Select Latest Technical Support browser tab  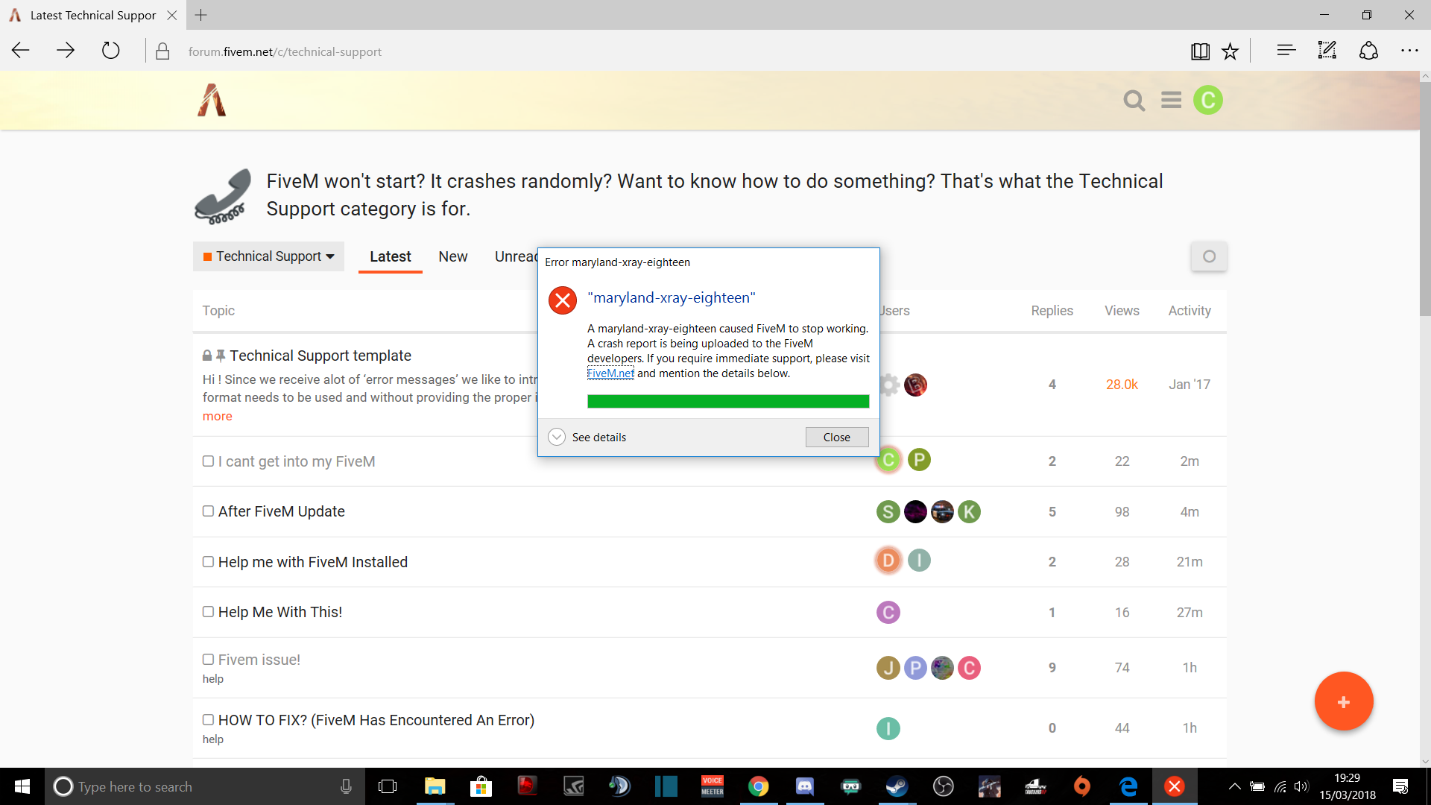click(x=93, y=15)
